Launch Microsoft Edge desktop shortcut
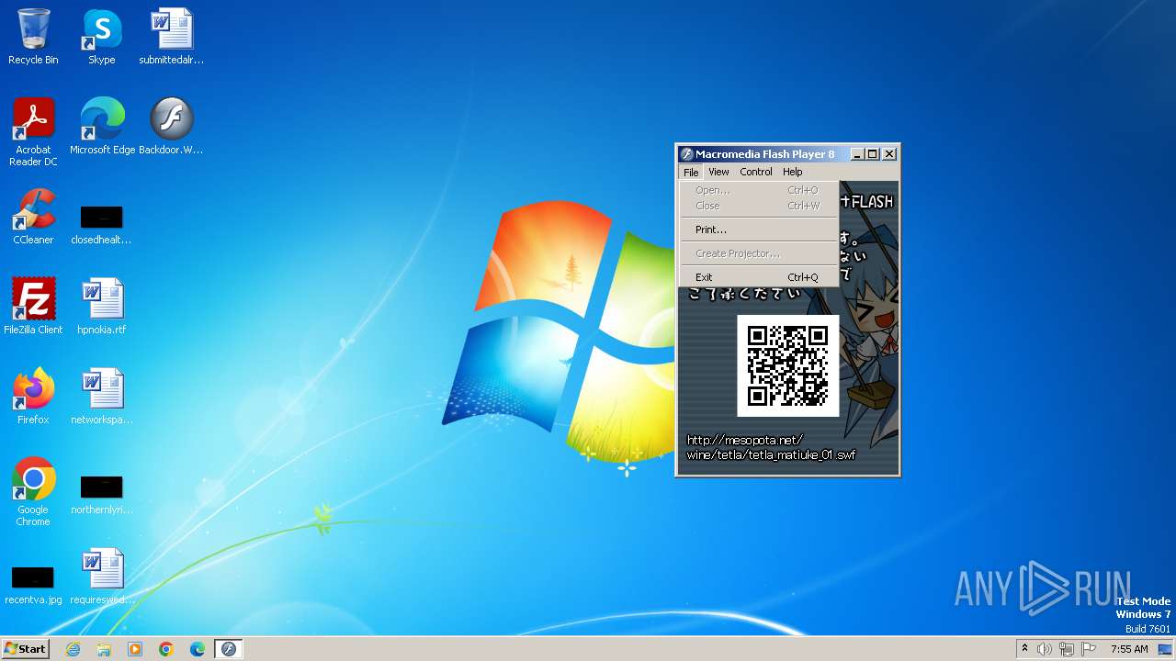 tap(102, 127)
